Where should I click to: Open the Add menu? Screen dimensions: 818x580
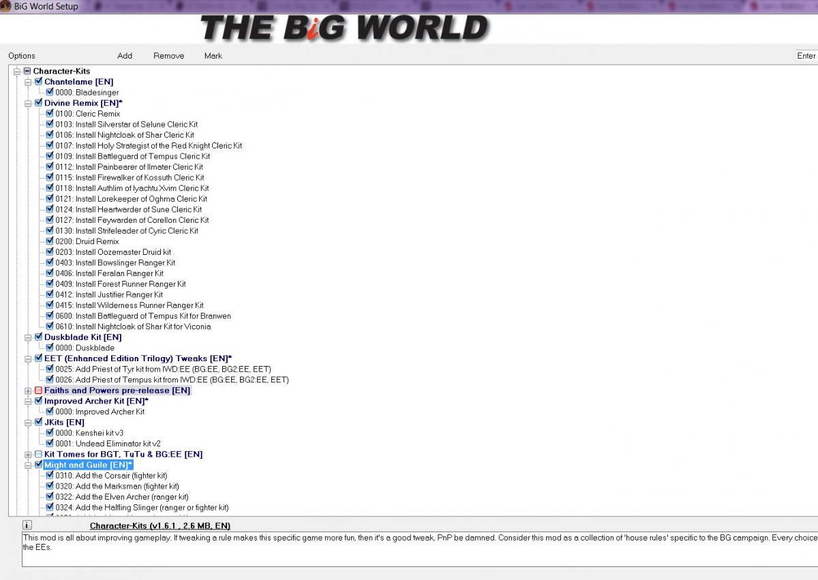125,56
